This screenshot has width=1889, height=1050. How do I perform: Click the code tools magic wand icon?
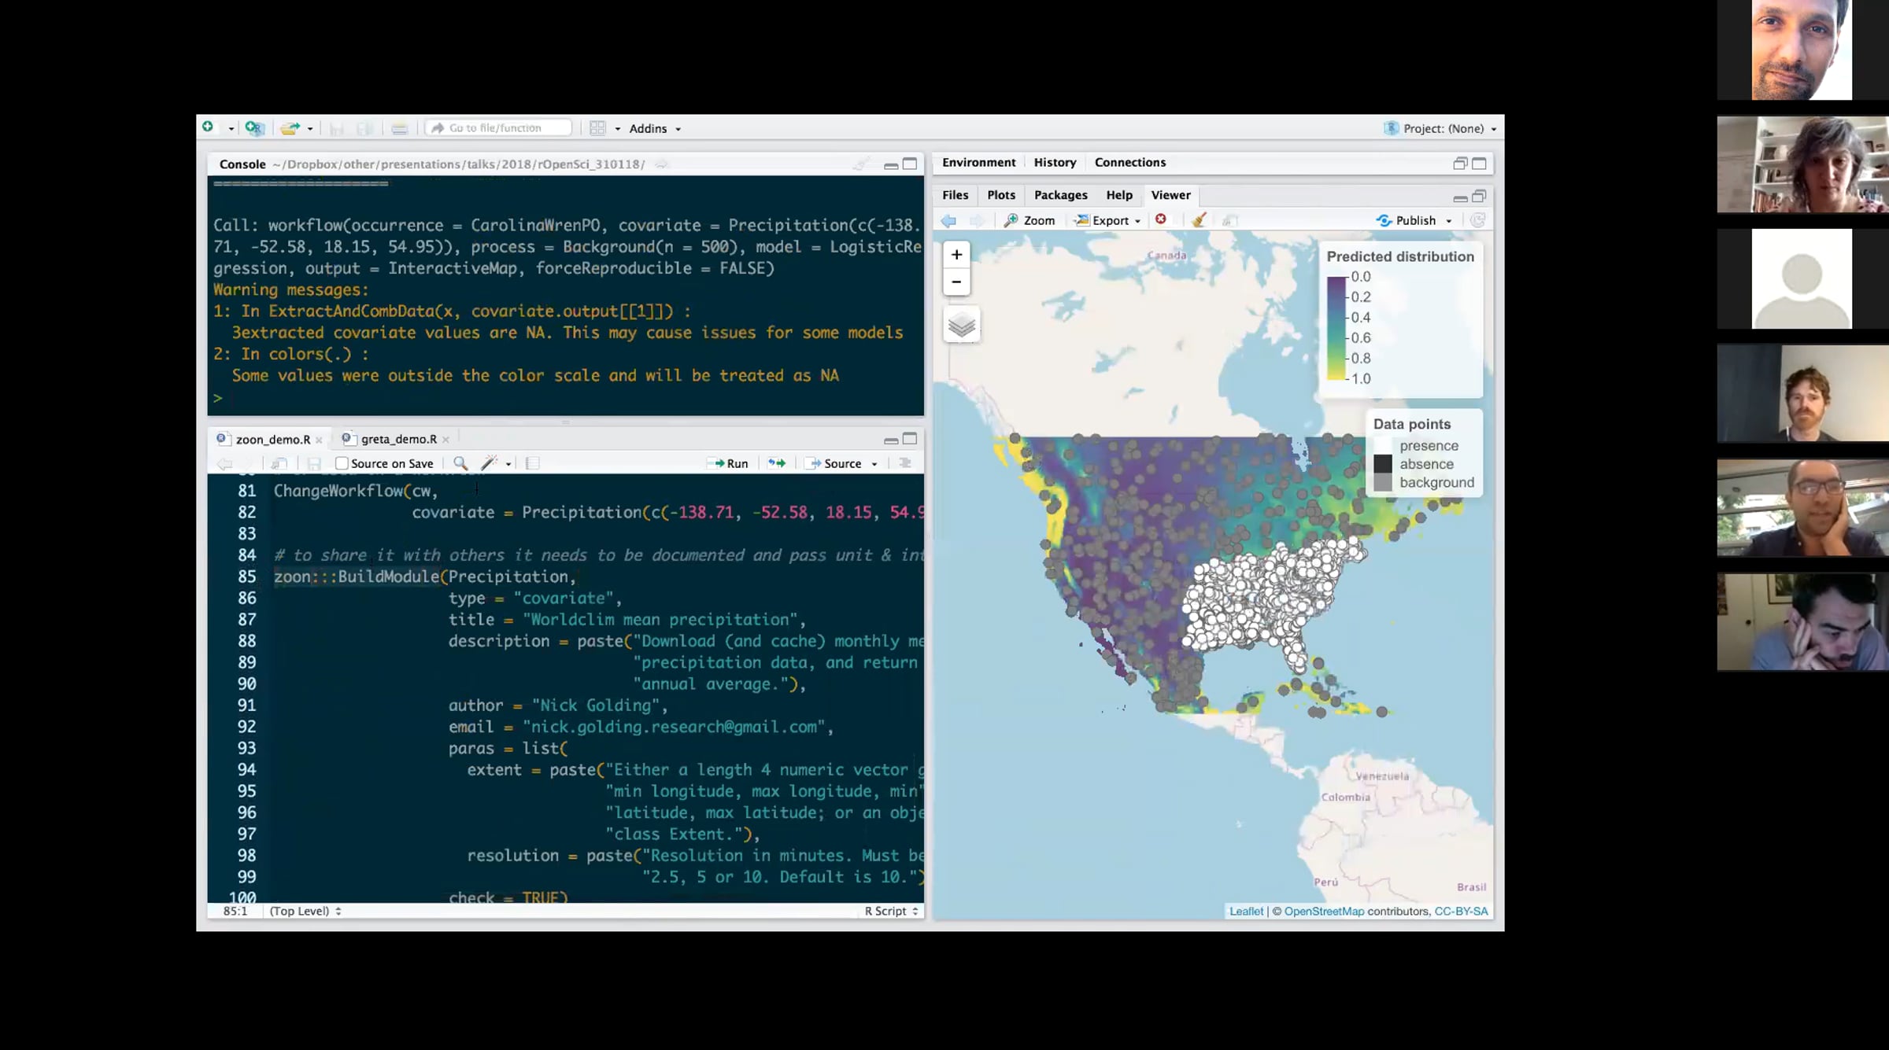point(489,463)
